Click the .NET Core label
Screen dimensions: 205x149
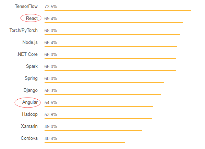[27, 54]
